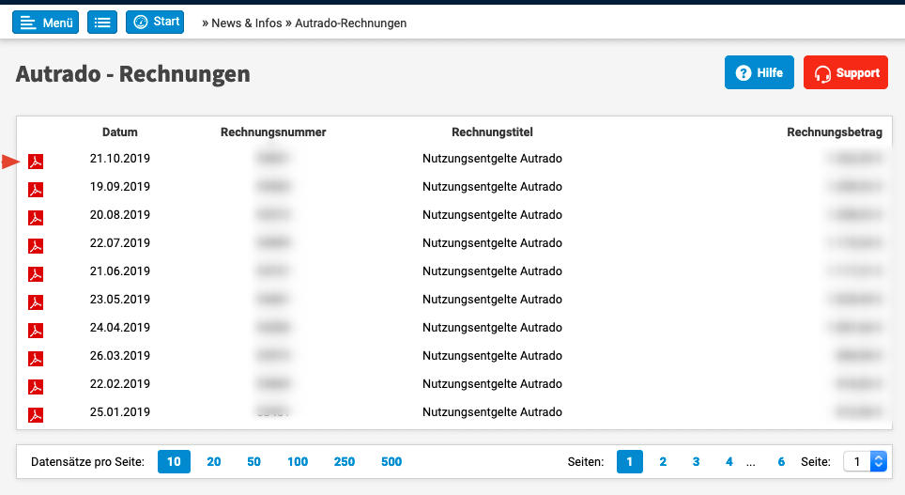The width and height of the screenshot is (905, 495).
Task: Set records per page to 50
Action: [x=253, y=461]
